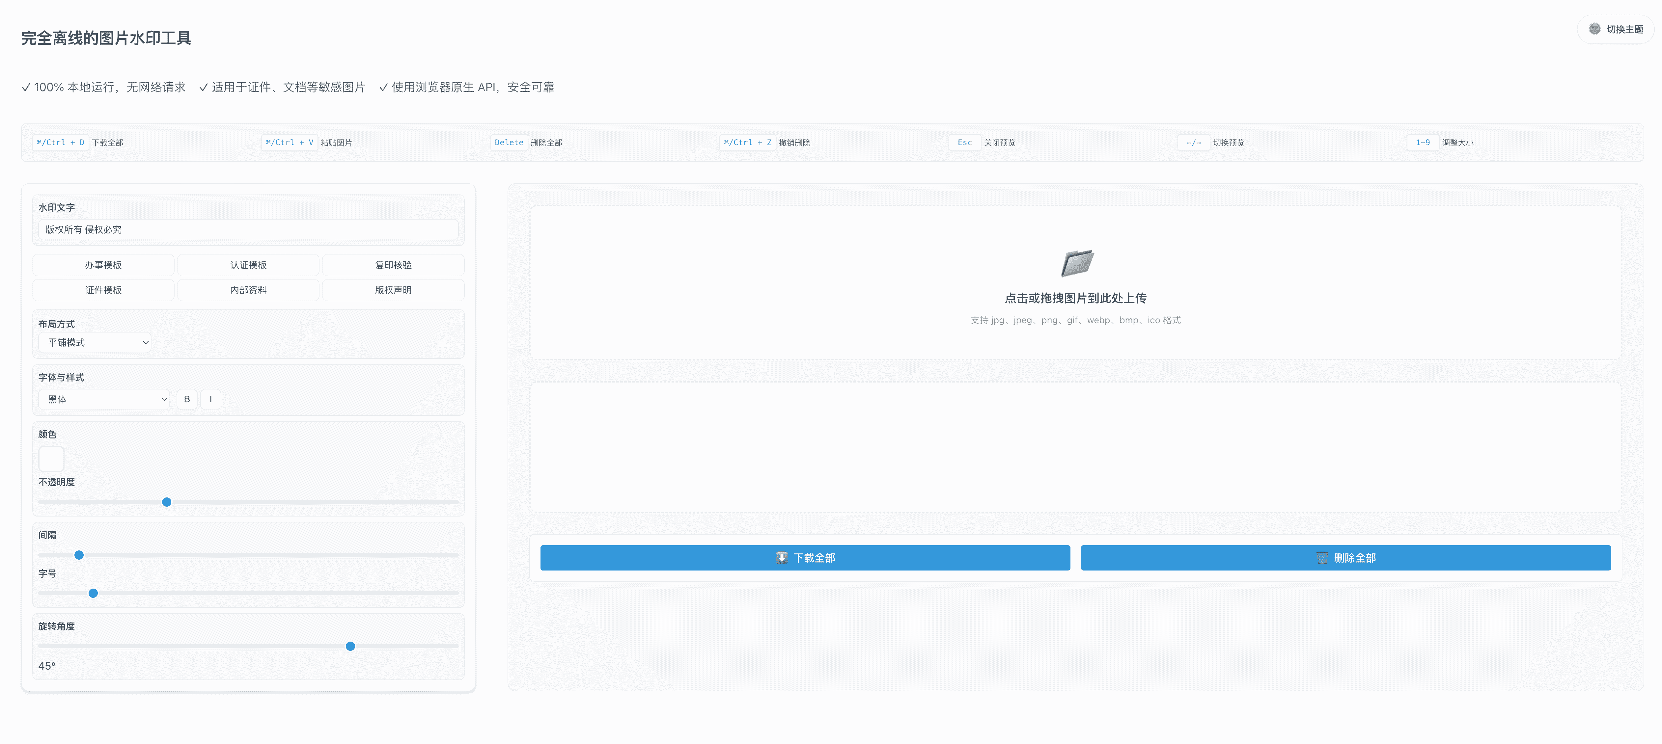Choose the 证件模板 preset
Screen dimensions: 1662x744
[x=103, y=290]
